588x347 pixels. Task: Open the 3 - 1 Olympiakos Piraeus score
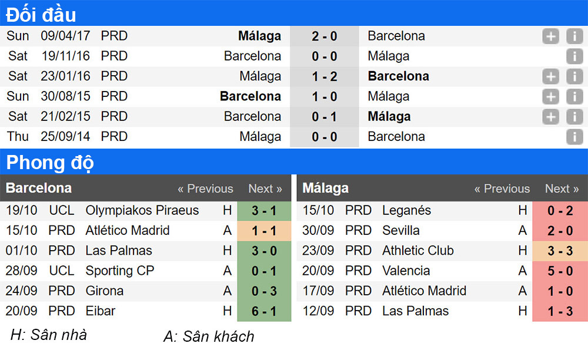(264, 210)
